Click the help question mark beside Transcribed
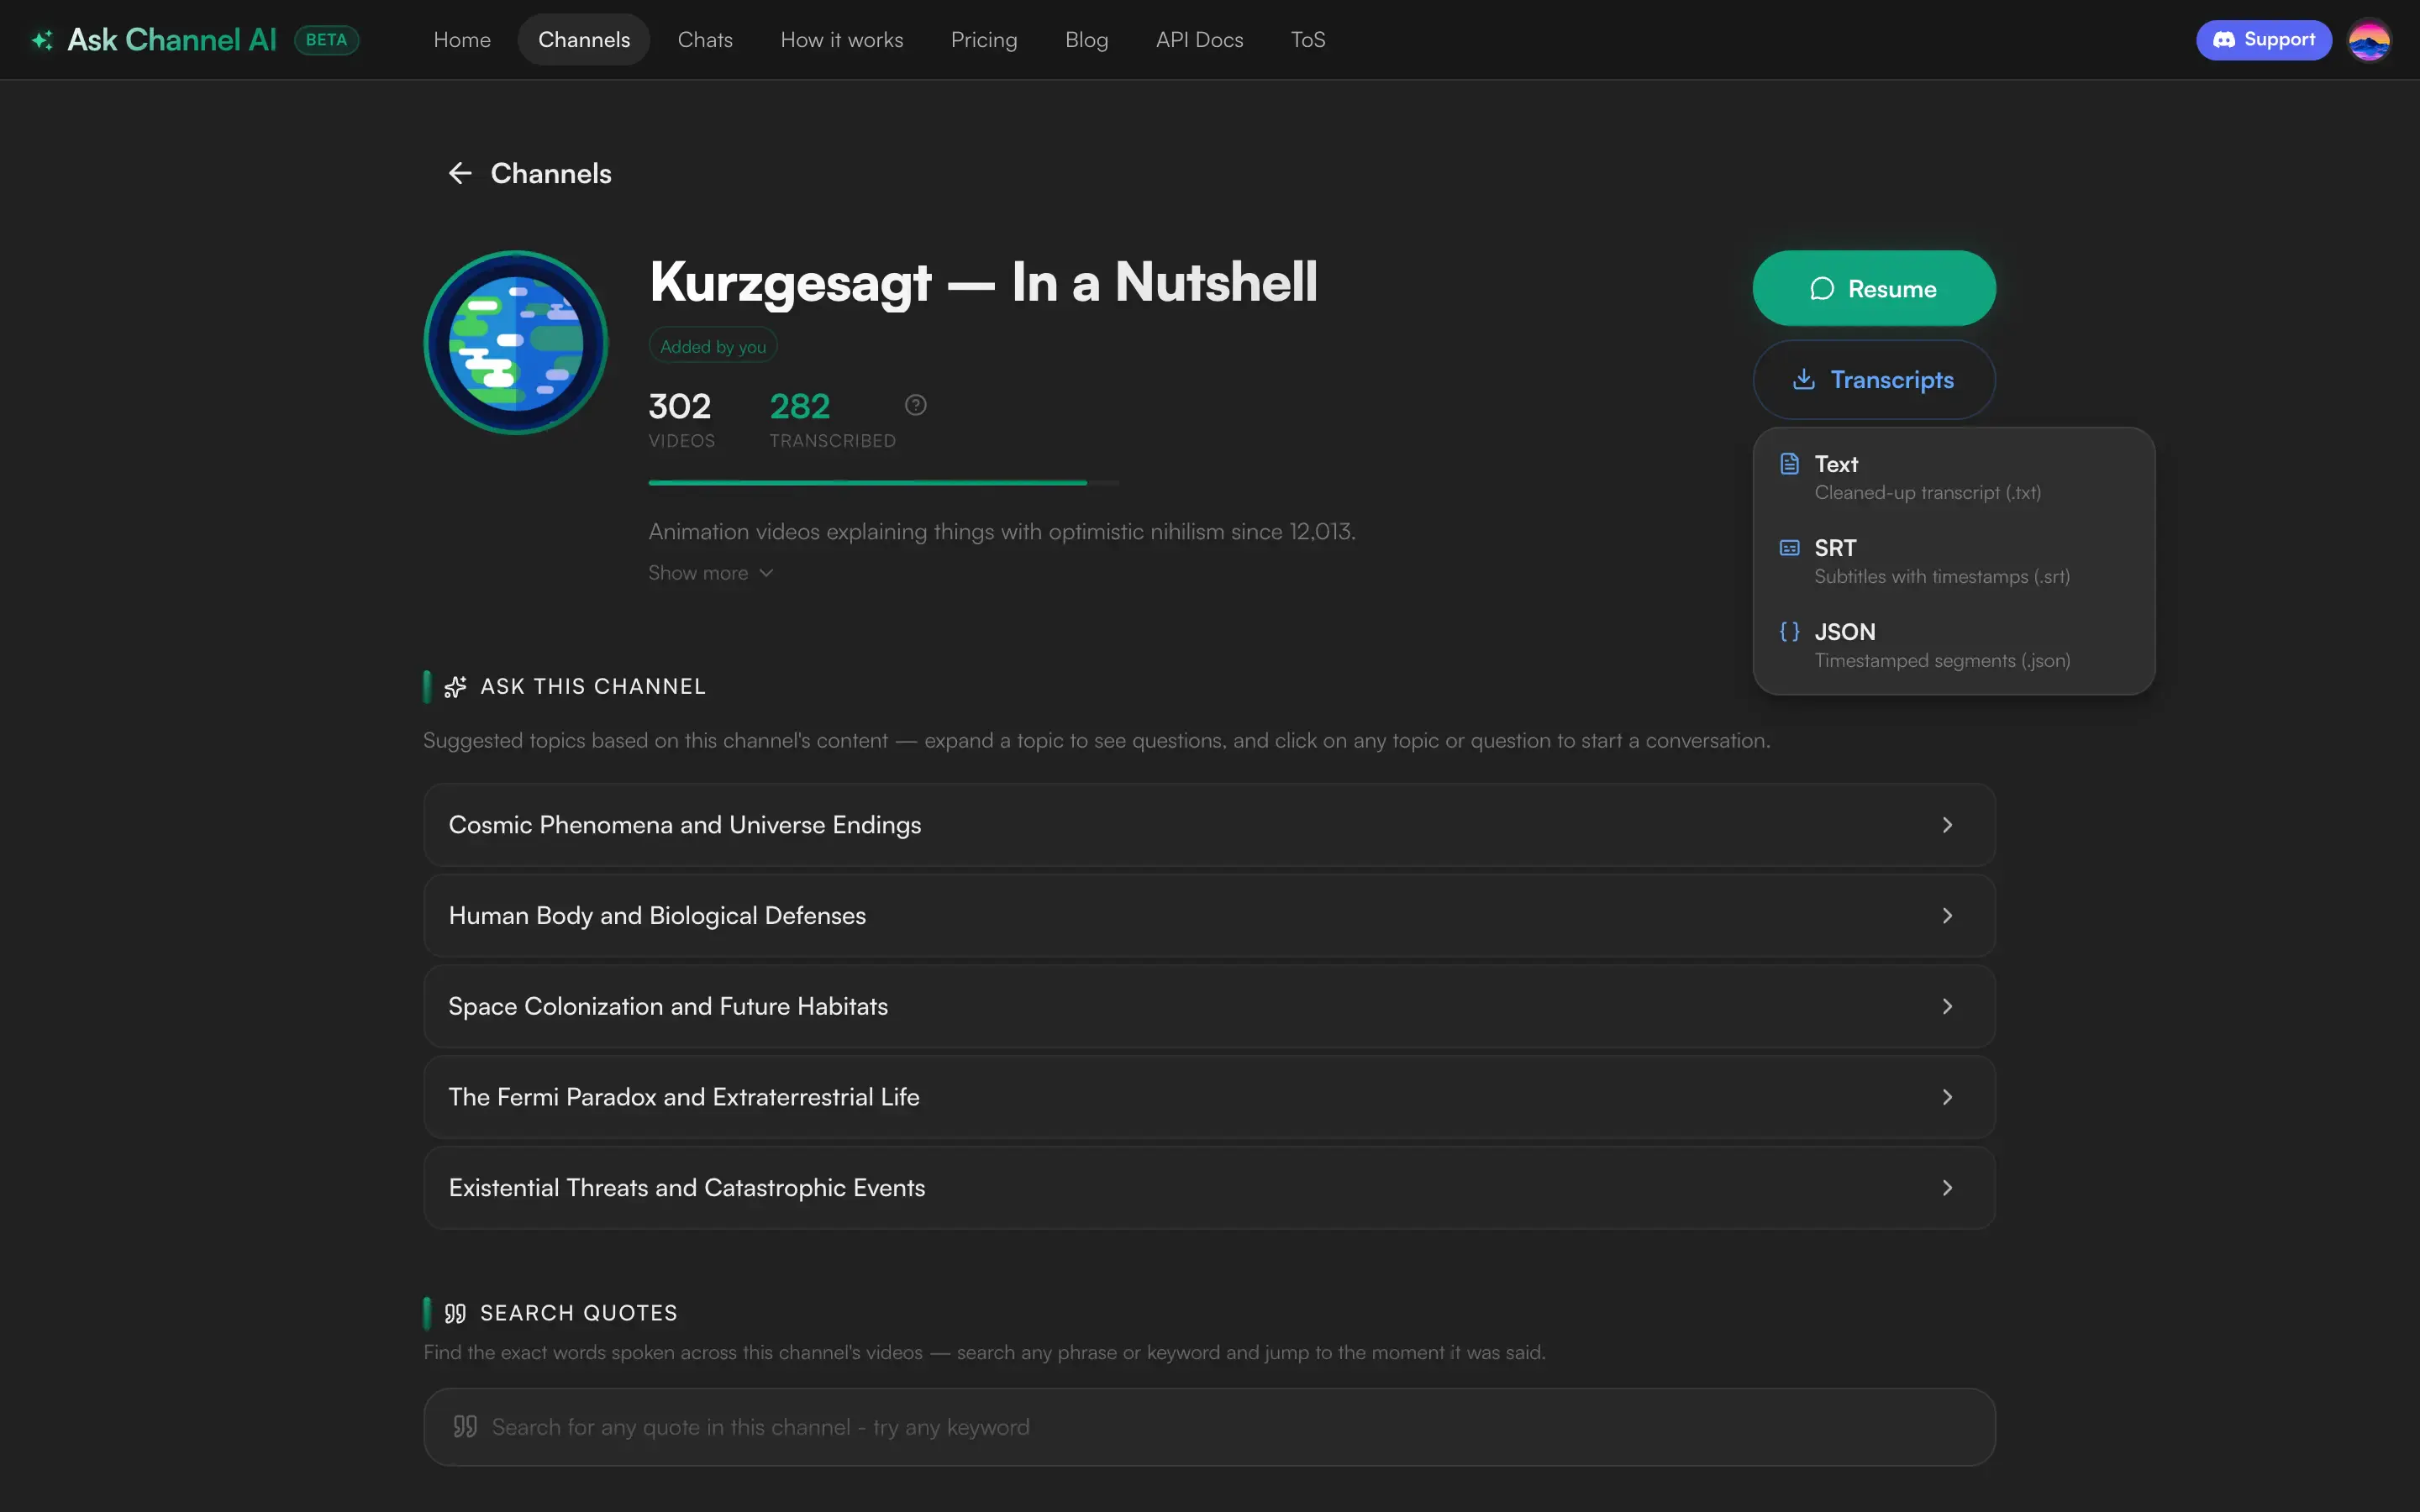This screenshot has width=2420, height=1512. [915, 405]
